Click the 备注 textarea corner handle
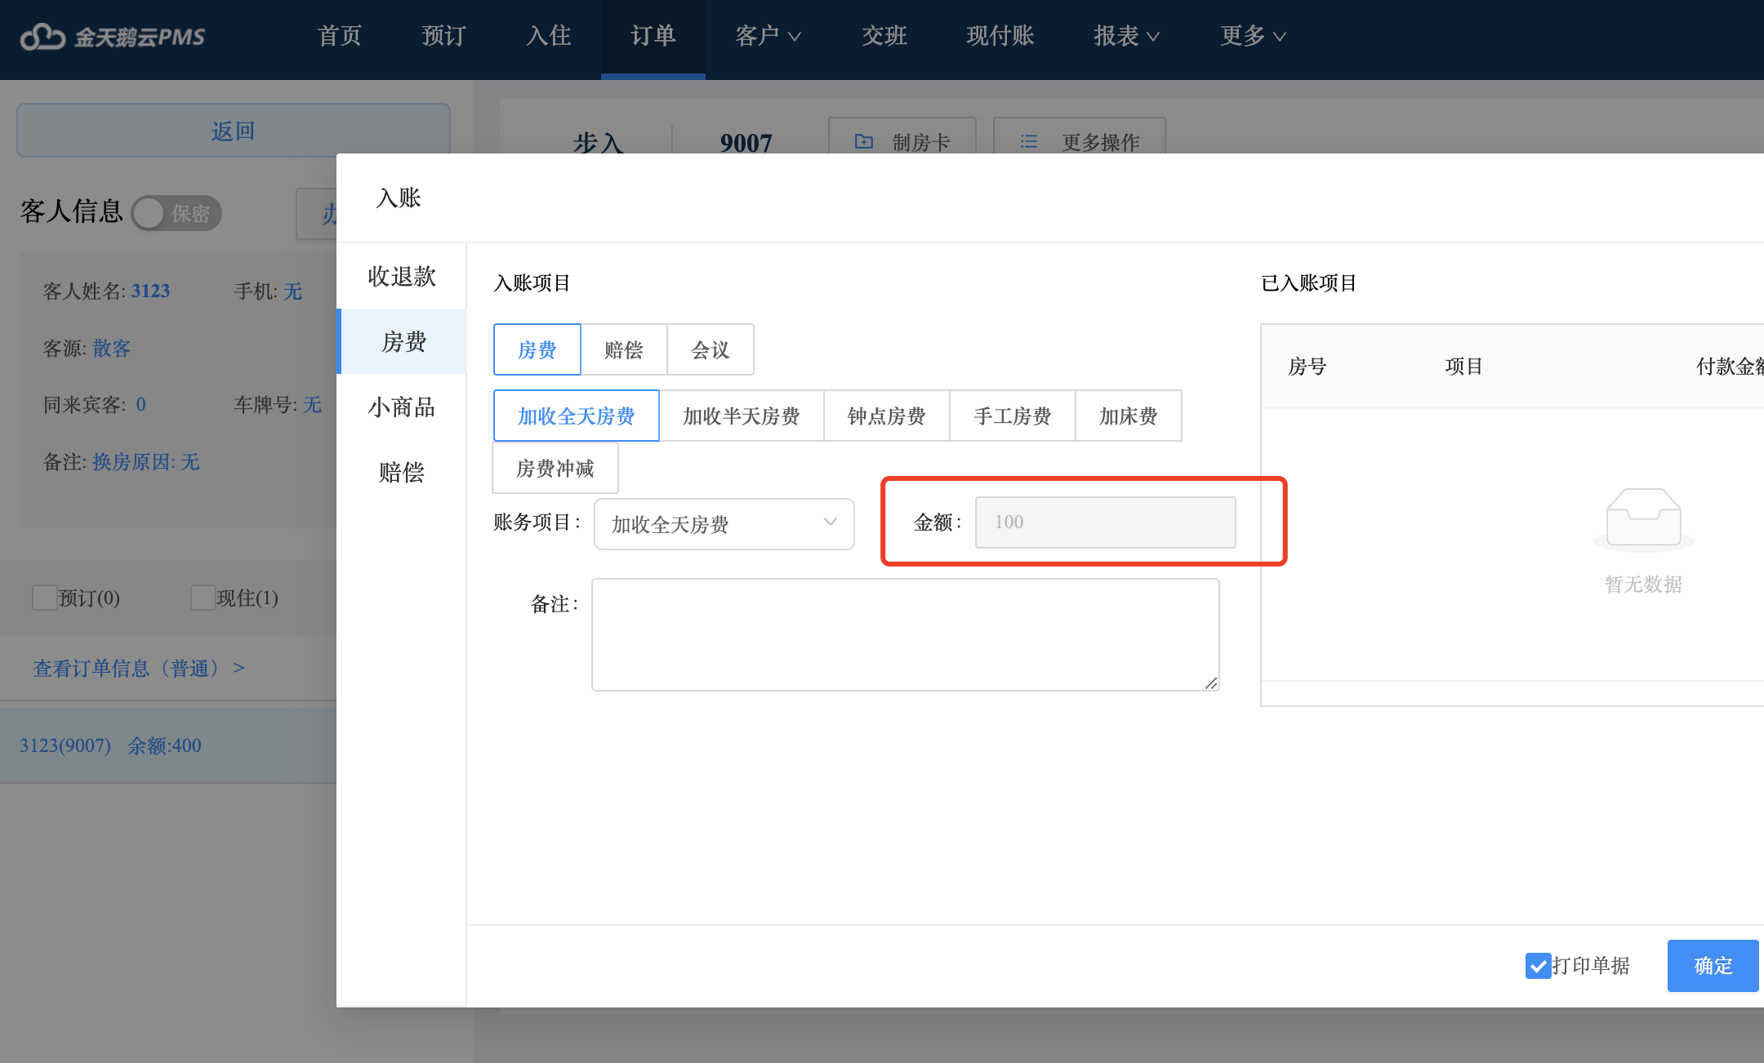The image size is (1764, 1063). 1211,683
